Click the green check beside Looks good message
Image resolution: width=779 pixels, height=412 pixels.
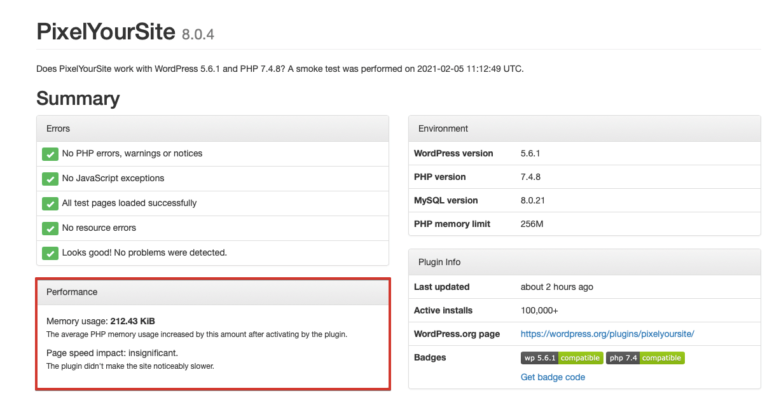pos(50,253)
